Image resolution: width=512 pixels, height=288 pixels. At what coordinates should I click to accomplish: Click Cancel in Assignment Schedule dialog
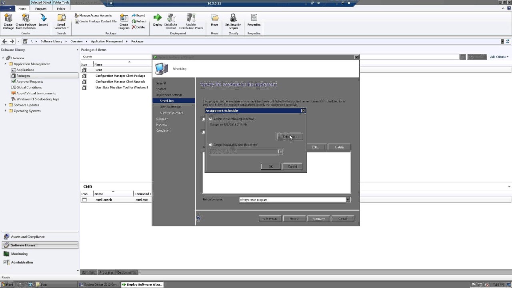click(x=292, y=166)
